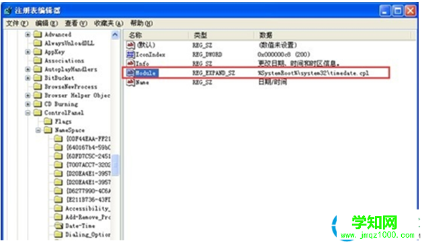The width and height of the screenshot is (422, 243).
Task: Select the Dialing_Options key label
Action: coord(88,234)
